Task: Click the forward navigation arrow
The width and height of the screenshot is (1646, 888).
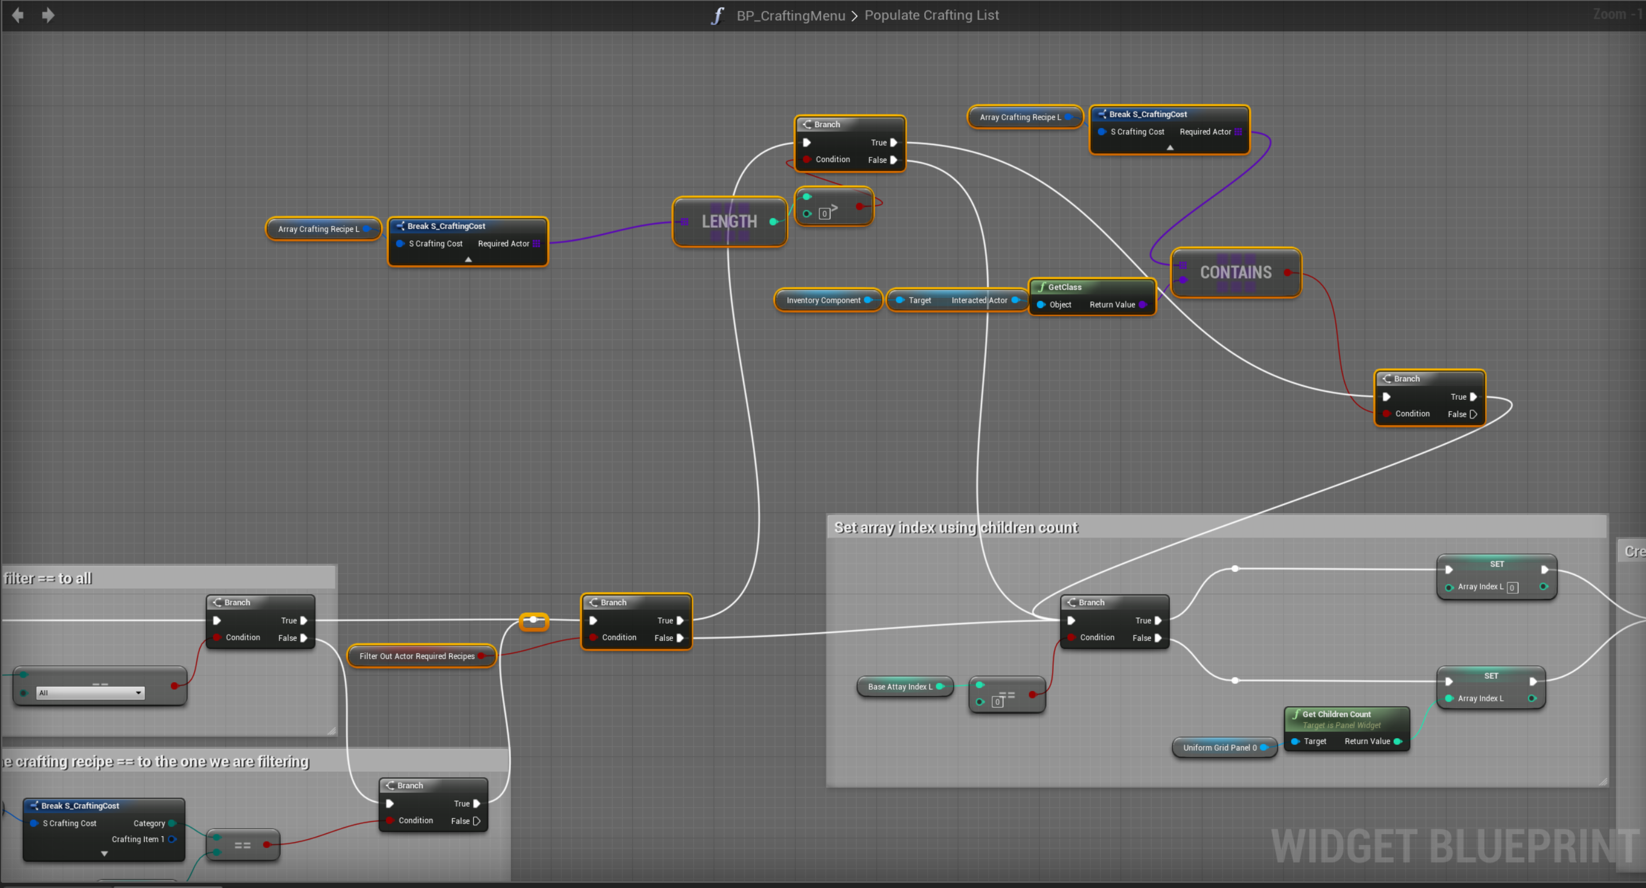Action: [x=48, y=15]
